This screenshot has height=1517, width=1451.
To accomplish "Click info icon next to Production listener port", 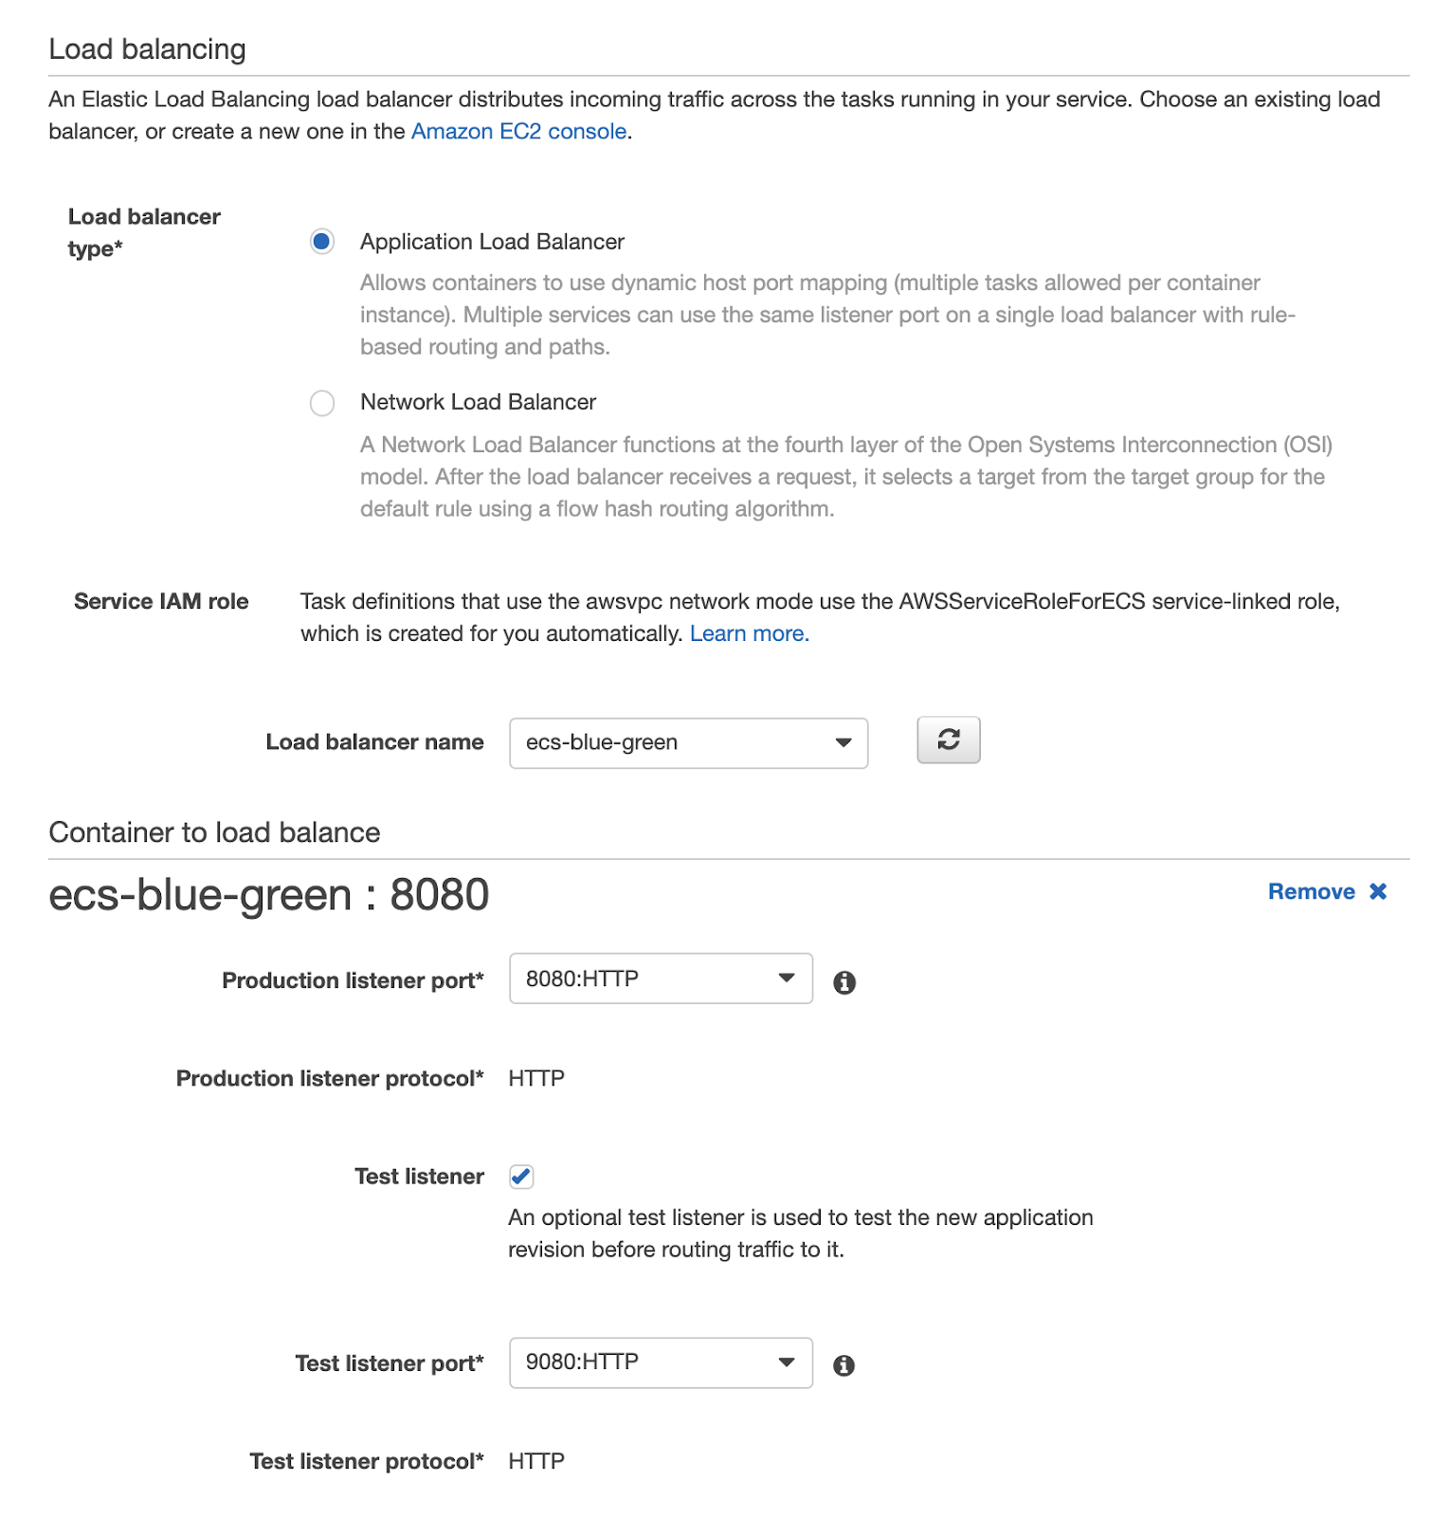I will [843, 982].
